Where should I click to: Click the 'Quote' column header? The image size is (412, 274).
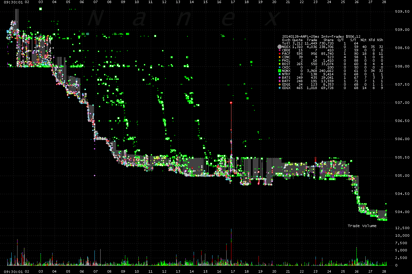297,40
